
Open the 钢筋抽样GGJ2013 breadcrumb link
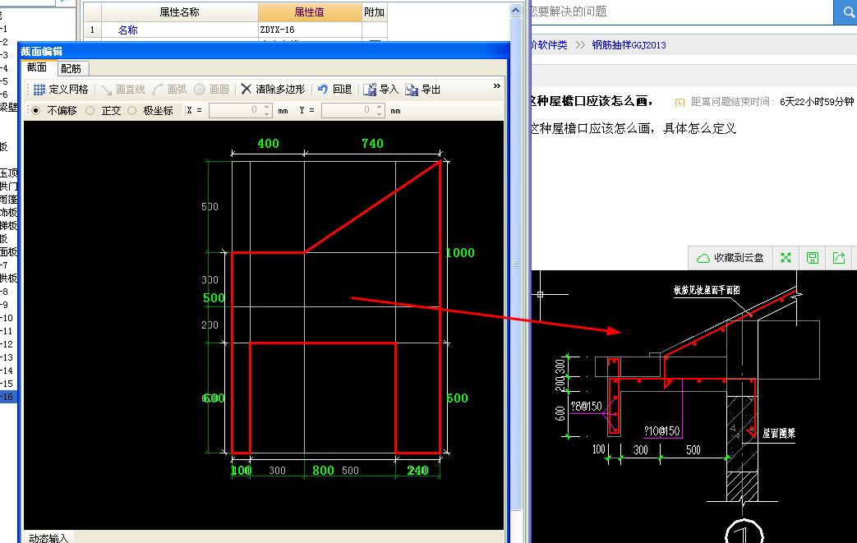coord(629,45)
